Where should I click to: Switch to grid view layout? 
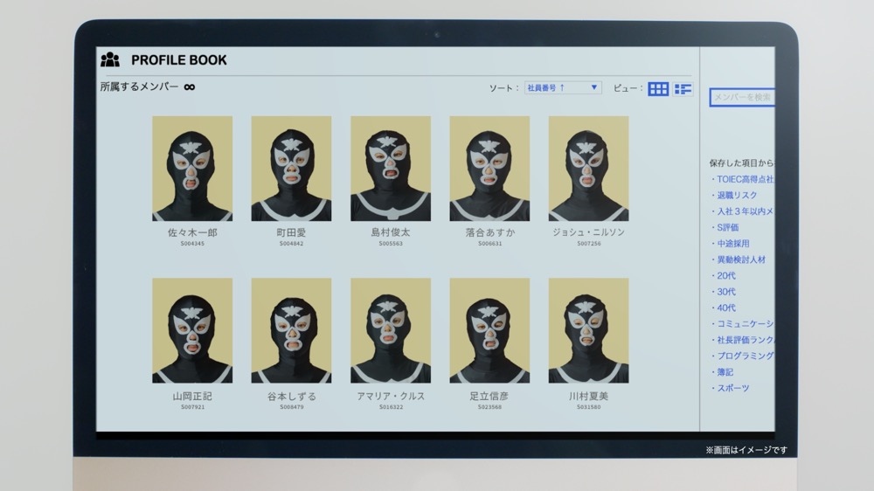[658, 88]
